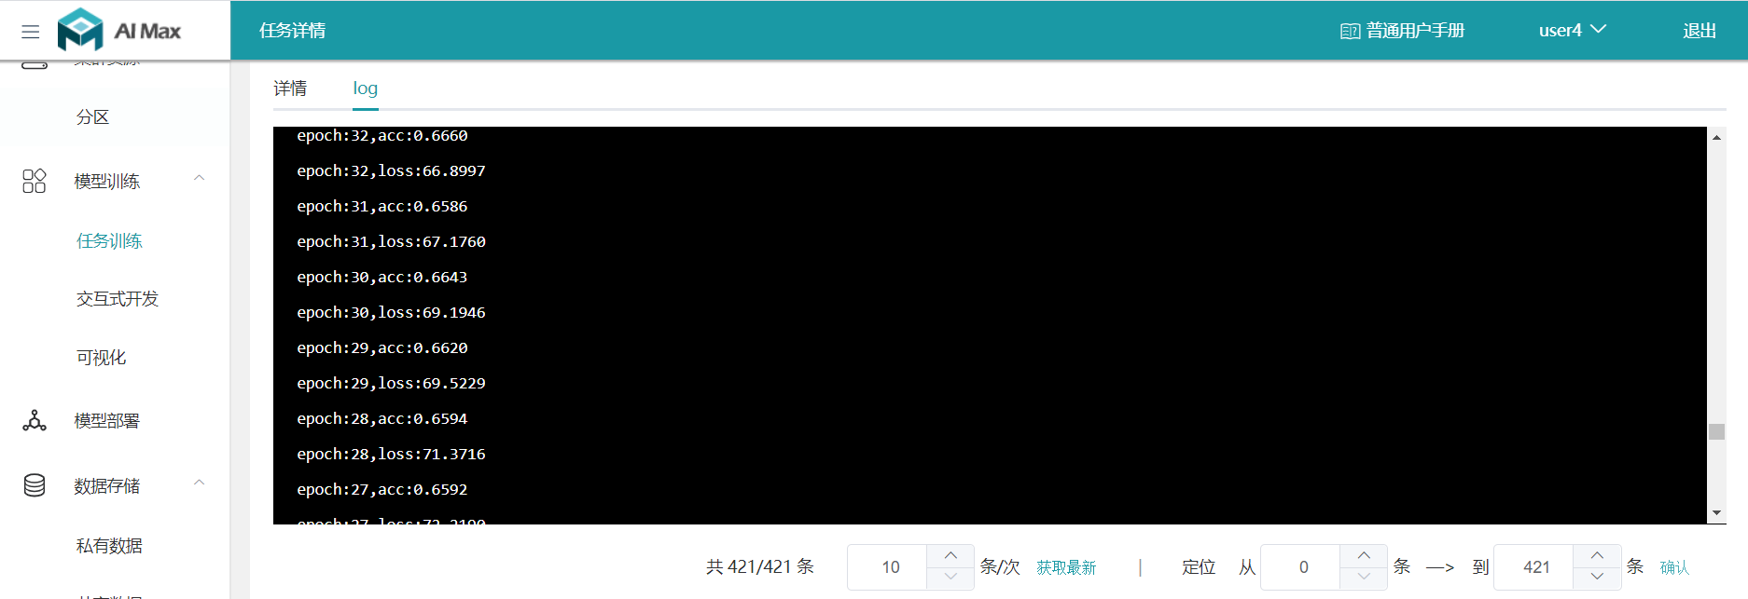Click log line epoch:31,acc:0.6586
This screenshot has height=599, width=1748.
382,207
